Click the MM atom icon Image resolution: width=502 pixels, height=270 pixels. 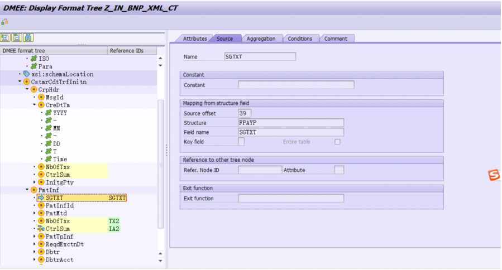[49, 128]
